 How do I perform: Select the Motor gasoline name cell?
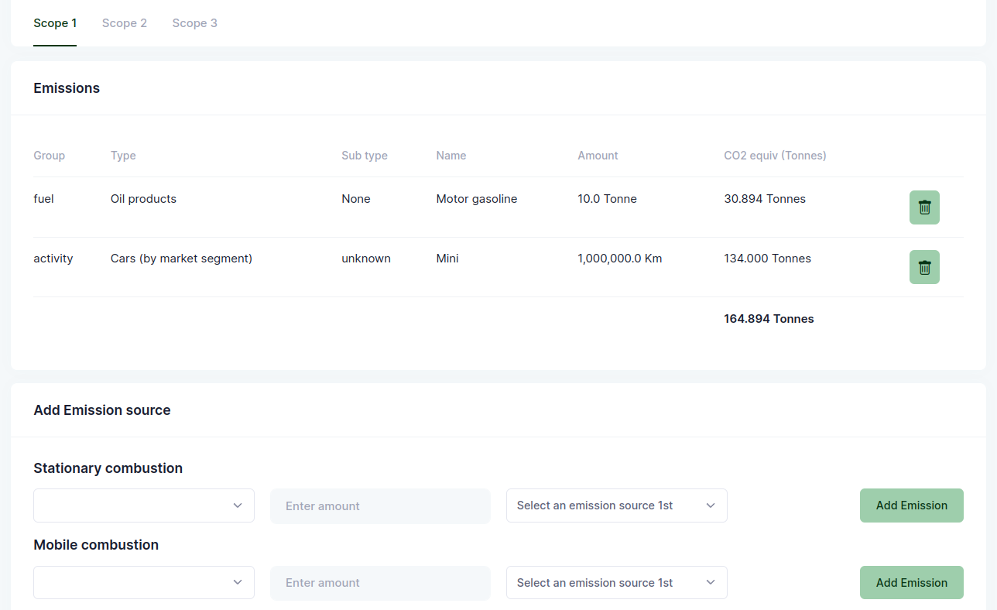click(476, 199)
